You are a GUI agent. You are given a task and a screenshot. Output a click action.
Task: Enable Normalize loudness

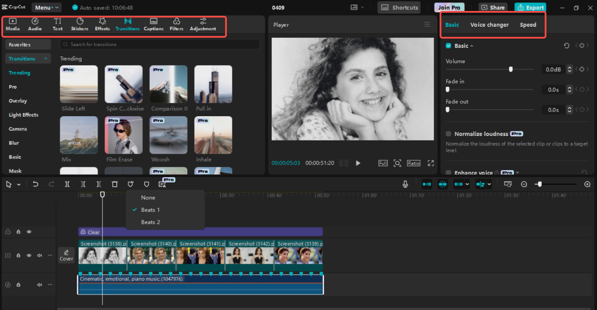[x=449, y=134]
